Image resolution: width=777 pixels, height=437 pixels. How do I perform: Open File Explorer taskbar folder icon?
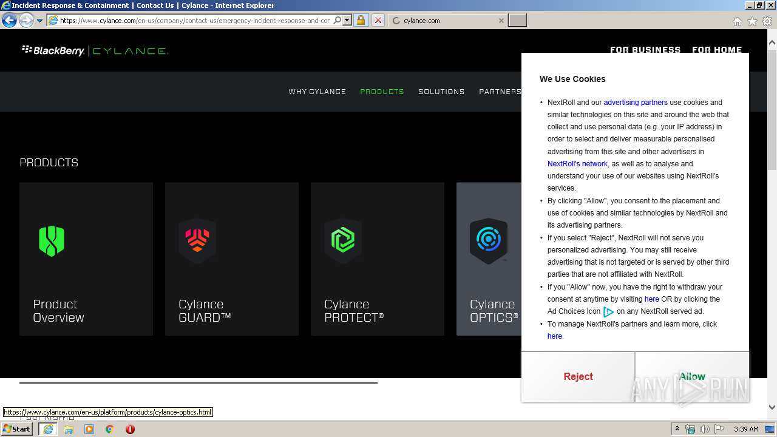[x=69, y=429]
